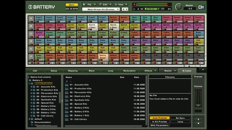Open the View dropdown arrow
This screenshot has width=232, height=130.
click(126, 5)
